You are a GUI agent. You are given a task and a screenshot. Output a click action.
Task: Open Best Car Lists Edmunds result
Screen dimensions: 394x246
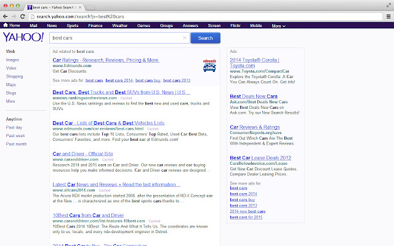click(x=108, y=123)
